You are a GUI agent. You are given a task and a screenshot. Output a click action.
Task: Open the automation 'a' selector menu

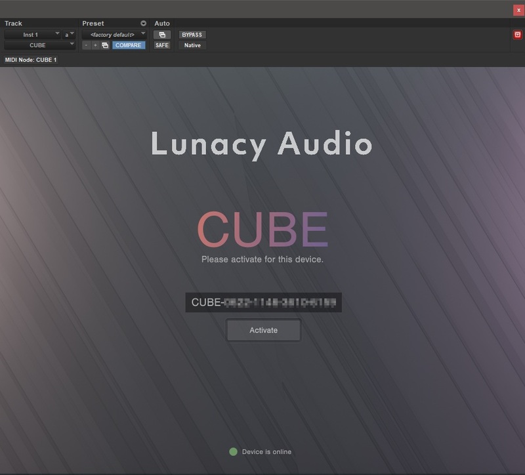68,34
